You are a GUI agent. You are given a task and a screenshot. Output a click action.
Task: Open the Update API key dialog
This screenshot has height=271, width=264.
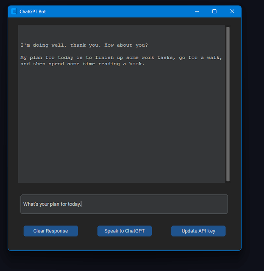(x=198, y=231)
